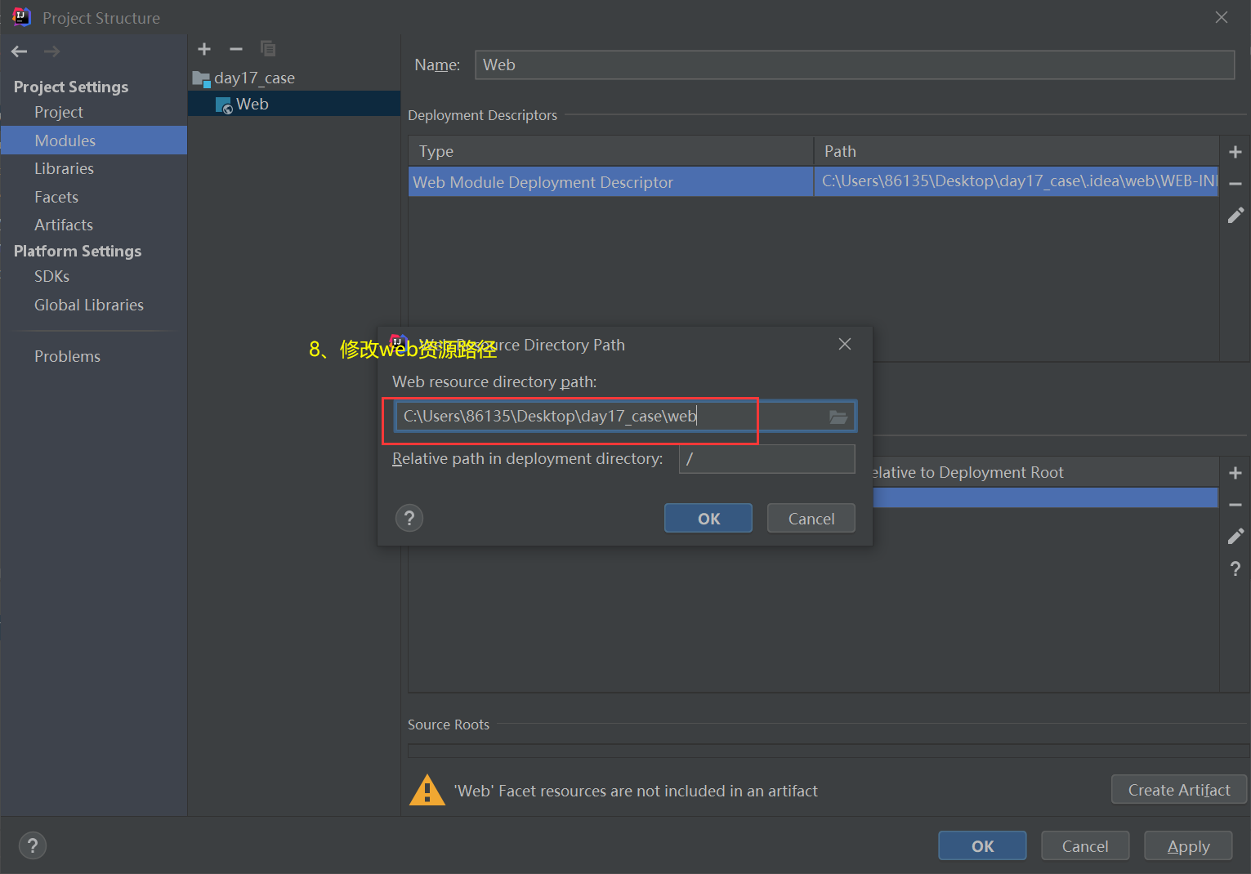Click the Relative to Deployment Root header
The width and height of the screenshot is (1251, 874).
1046,472
